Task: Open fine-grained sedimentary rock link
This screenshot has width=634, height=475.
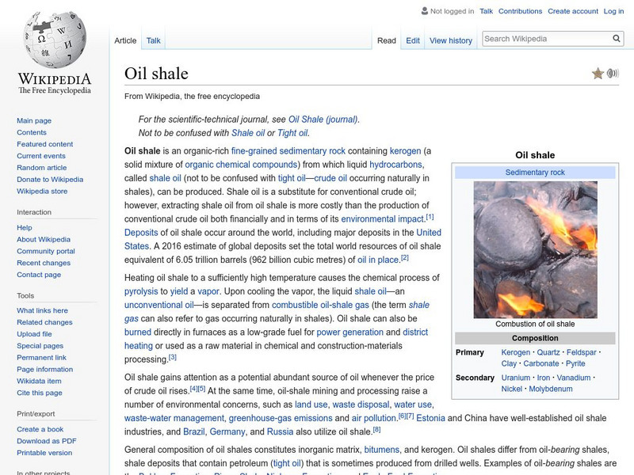Action: [288, 150]
